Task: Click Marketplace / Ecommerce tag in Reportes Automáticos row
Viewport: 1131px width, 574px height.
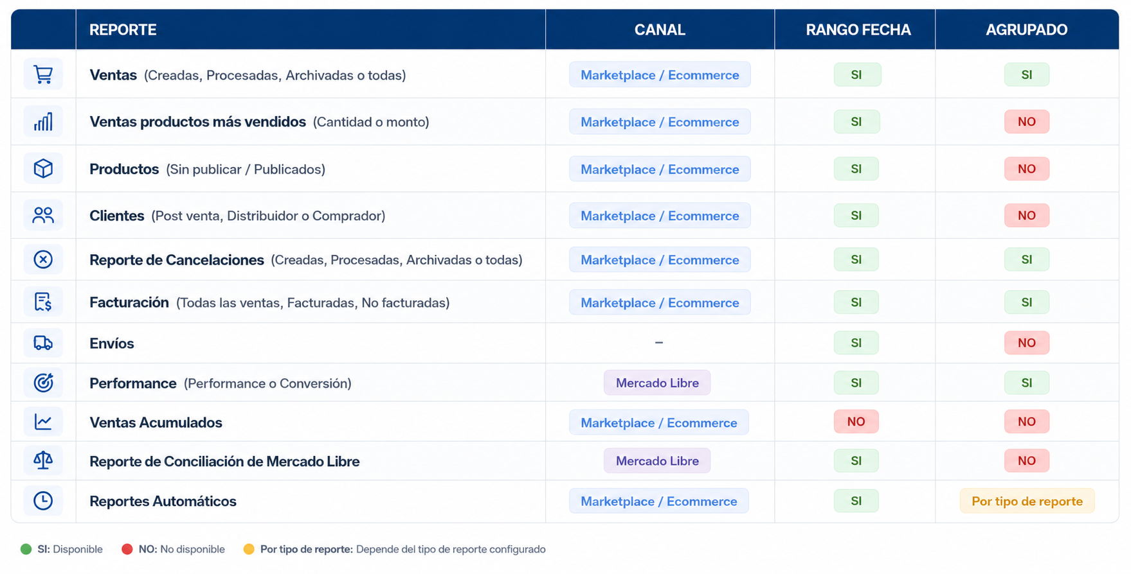Action: point(659,501)
